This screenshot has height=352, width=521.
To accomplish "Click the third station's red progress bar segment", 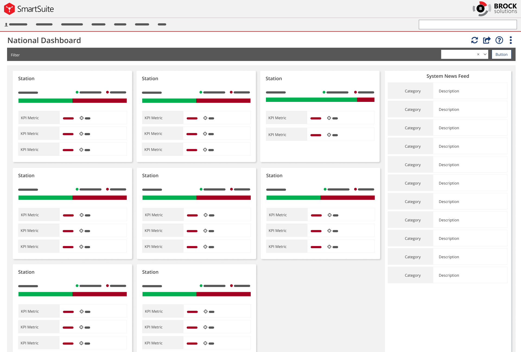I will pos(366,100).
